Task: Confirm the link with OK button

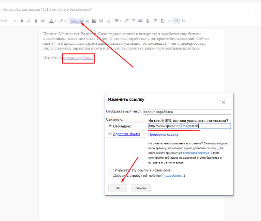Action: (x=118, y=188)
